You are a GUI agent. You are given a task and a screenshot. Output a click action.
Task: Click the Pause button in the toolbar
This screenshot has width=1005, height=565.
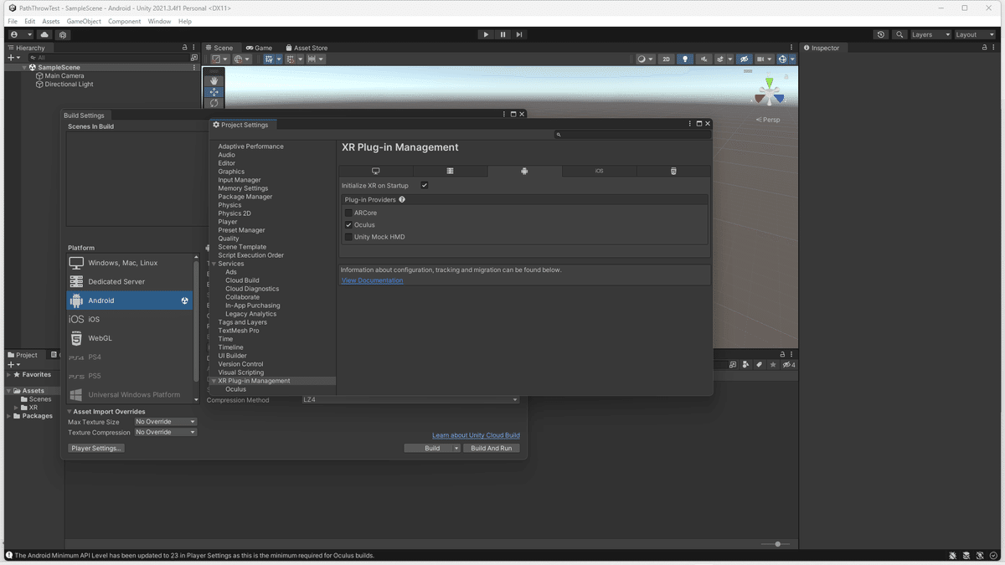pyautogui.click(x=502, y=34)
